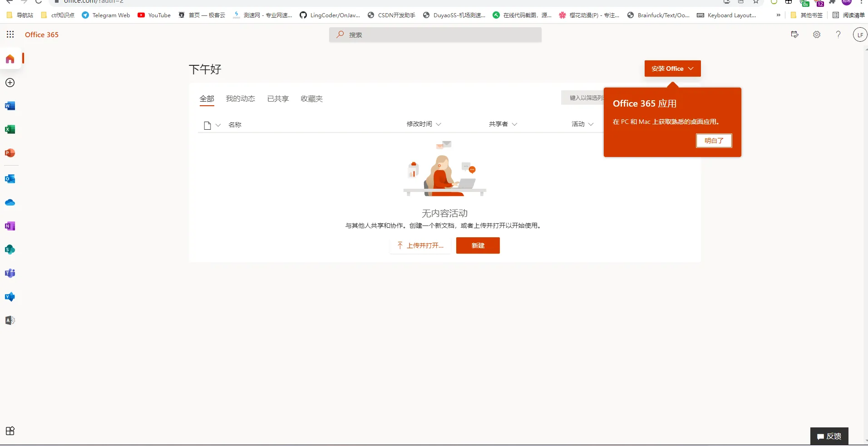Open Word from the left sidebar
Image resolution: width=868 pixels, height=446 pixels.
10,106
